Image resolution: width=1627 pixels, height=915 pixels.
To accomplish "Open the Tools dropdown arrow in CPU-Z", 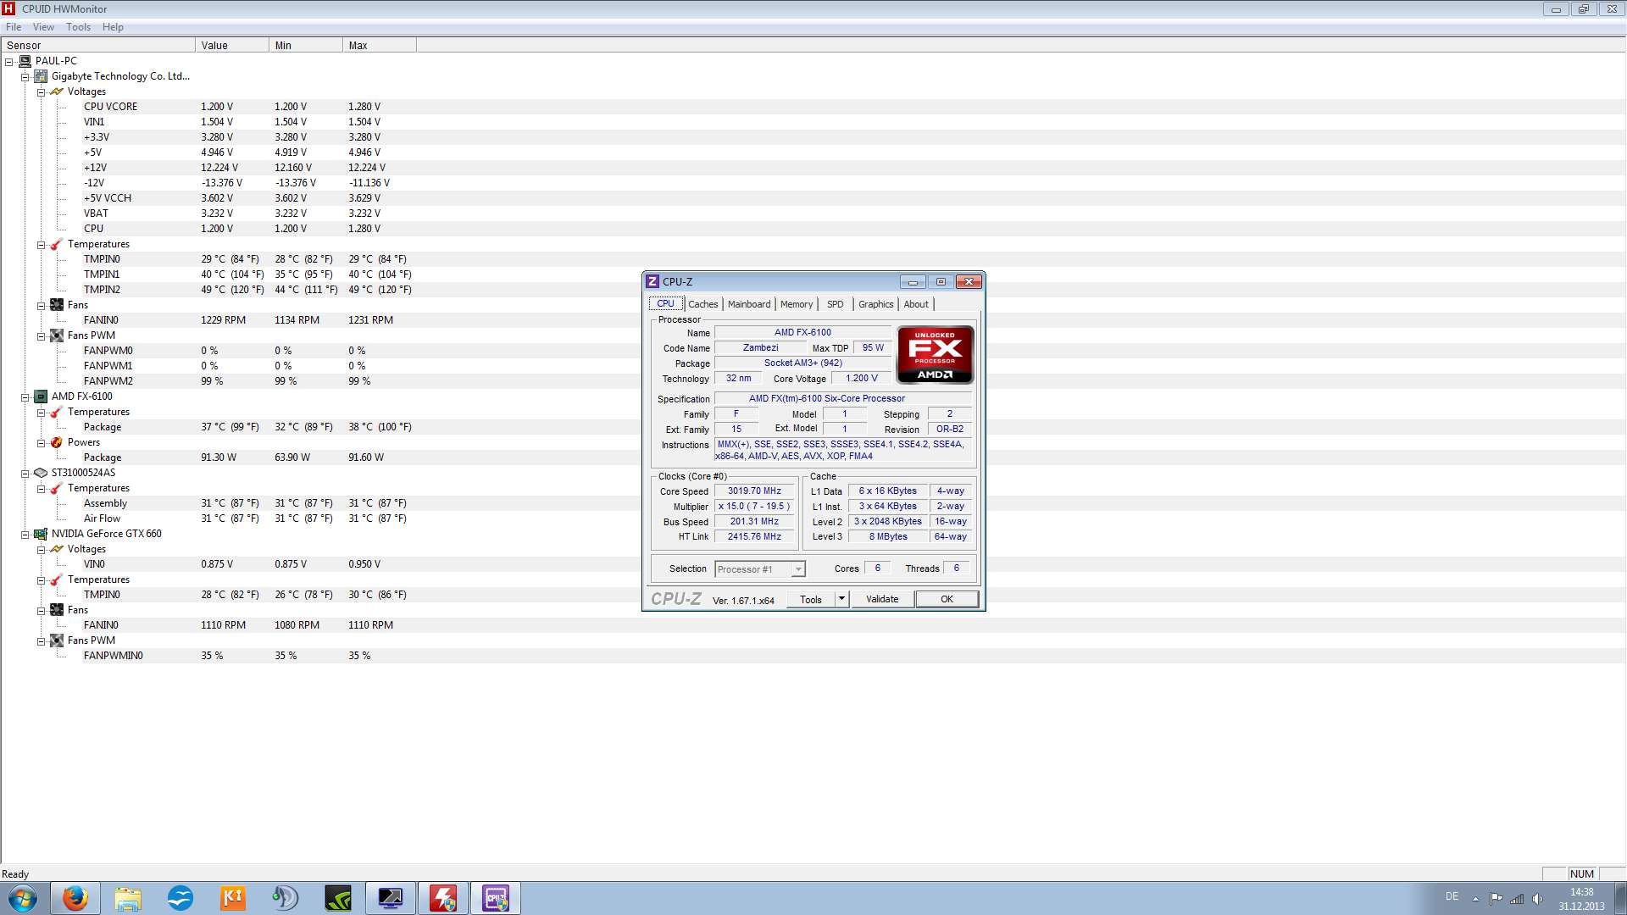I will pos(841,599).
